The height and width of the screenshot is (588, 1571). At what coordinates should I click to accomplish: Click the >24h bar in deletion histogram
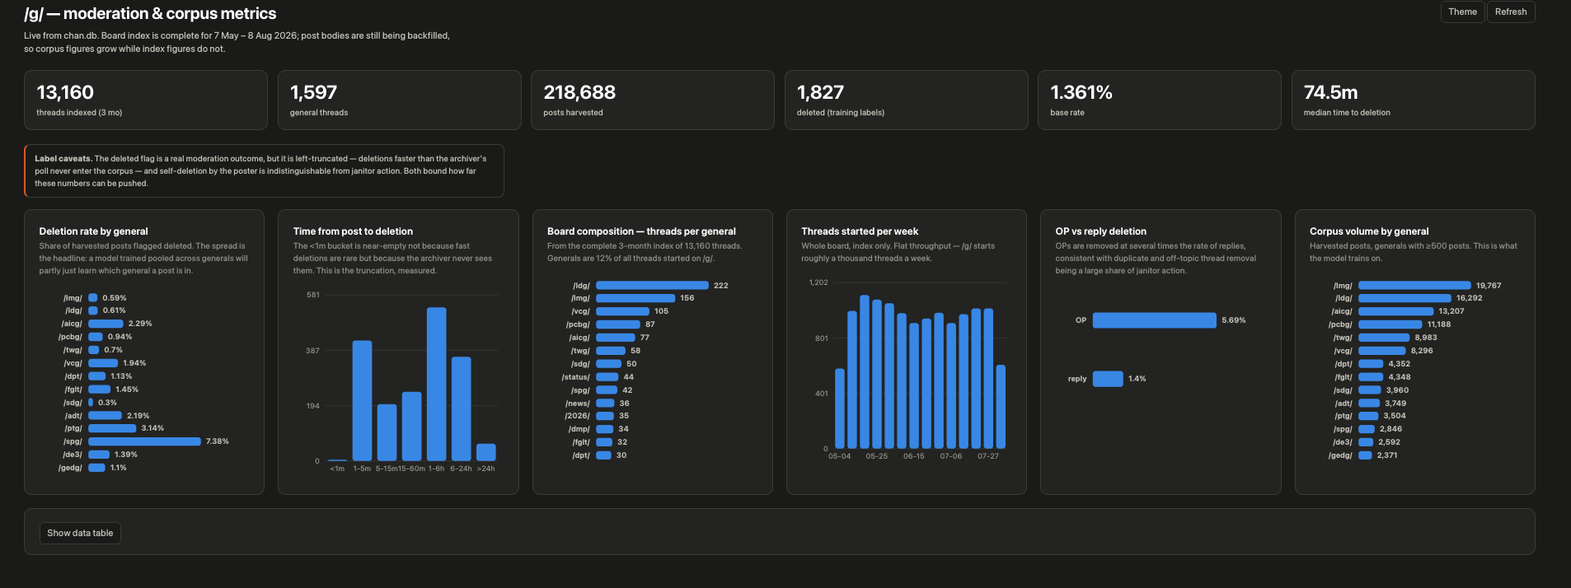pyautogui.click(x=486, y=452)
